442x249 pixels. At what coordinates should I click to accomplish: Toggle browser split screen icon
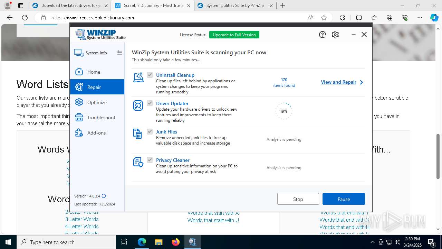coord(359,18)
